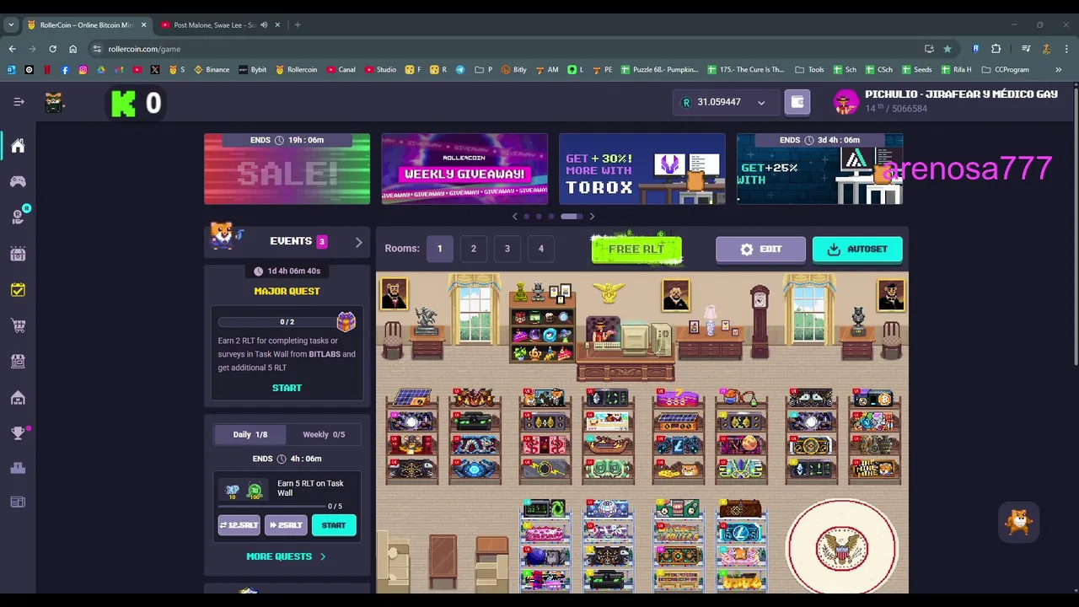Viewport: 1079px width, 607px height.
Task: Open a new browser tab
Action: click(x=298, y=25)
